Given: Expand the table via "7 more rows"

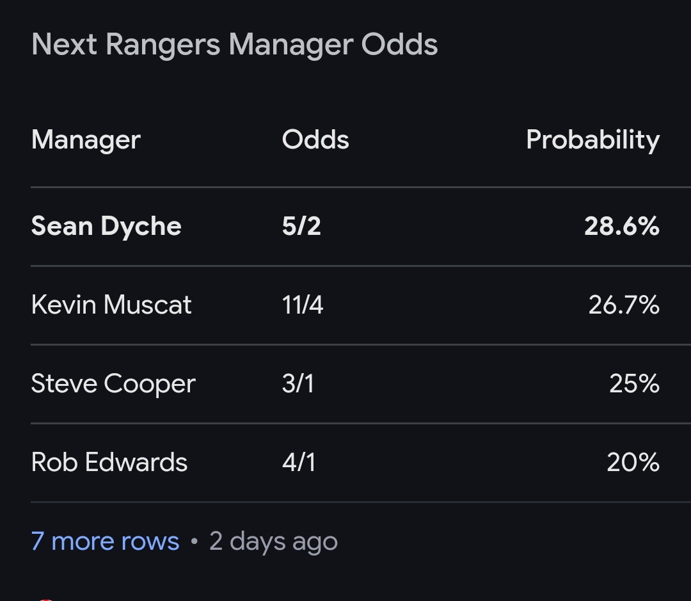Looking at the screenshot, I should 105,541.
